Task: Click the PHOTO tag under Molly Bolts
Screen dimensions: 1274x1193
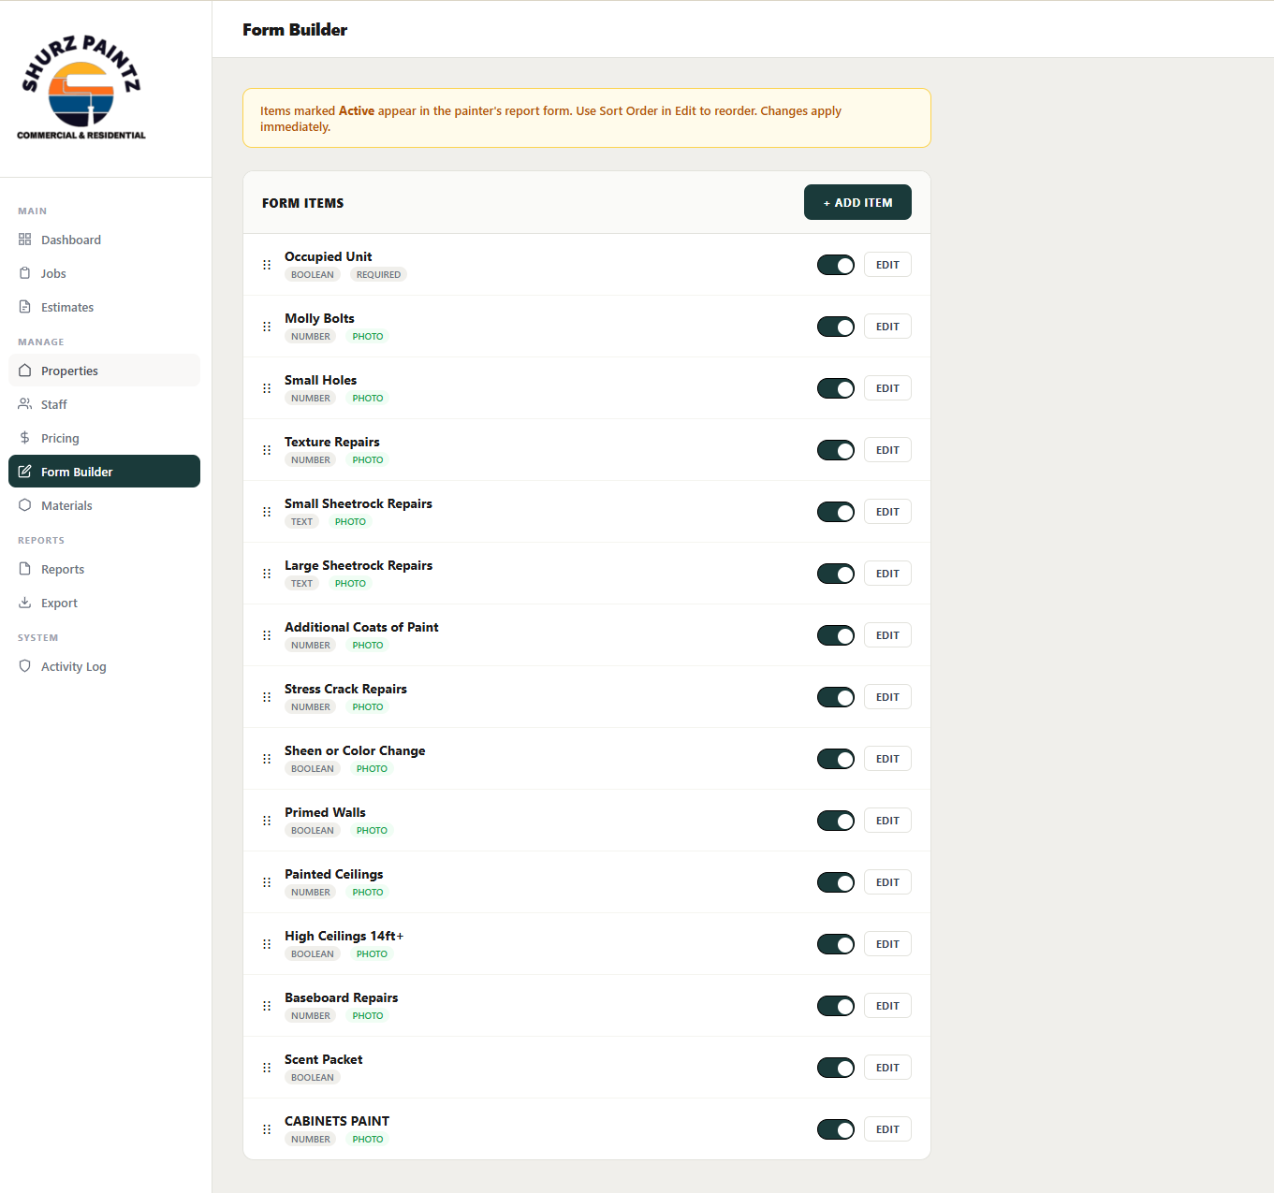Action: [x=368, y=337]
